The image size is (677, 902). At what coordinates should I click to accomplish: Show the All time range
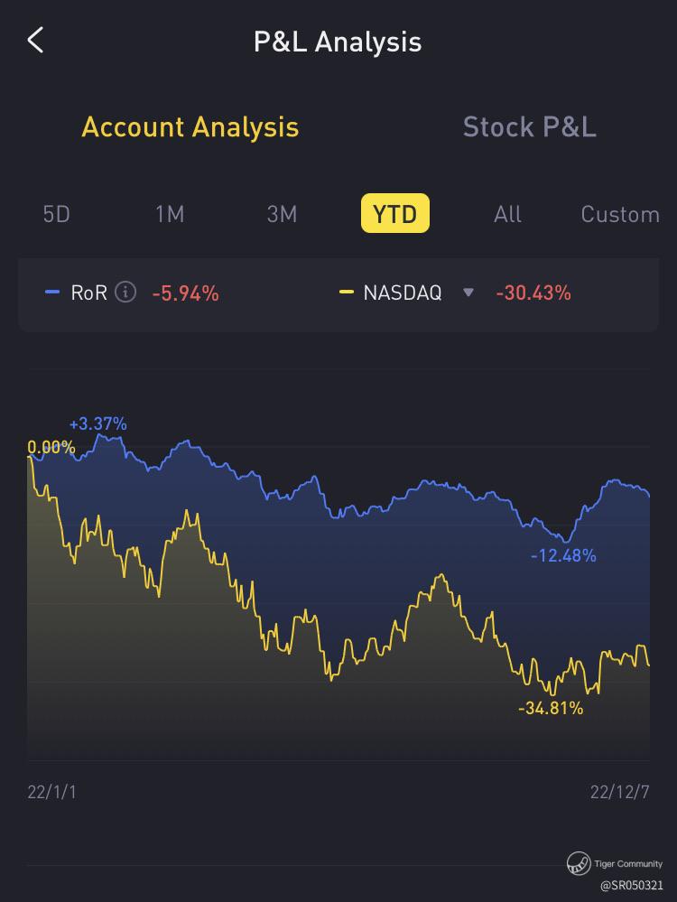coord(507,214)
